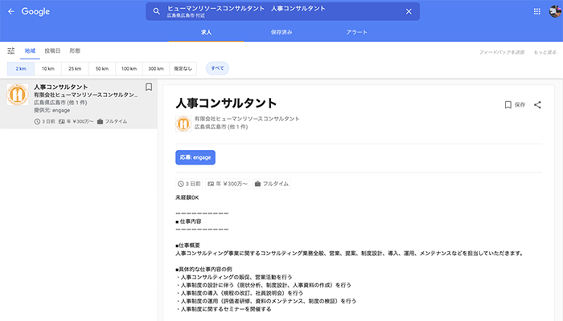Click the すべて chip button
The width and height of the screenshot is (563, 321).
pos(217,68)
